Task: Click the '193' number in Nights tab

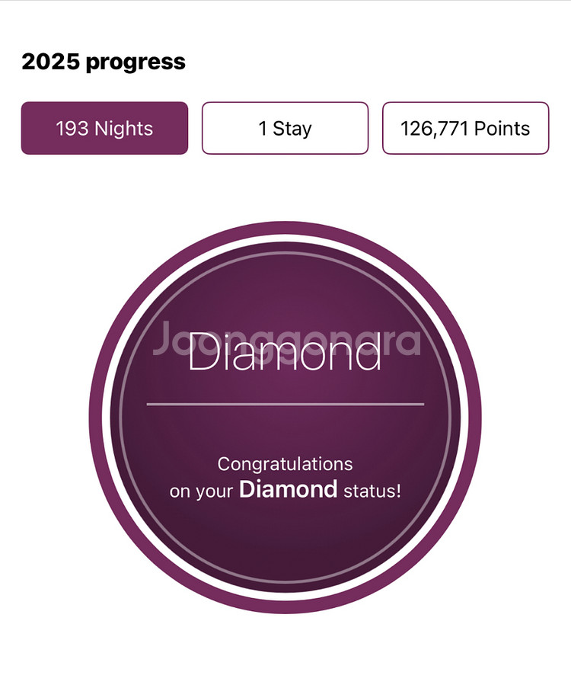Action: [x=72, y=128]
